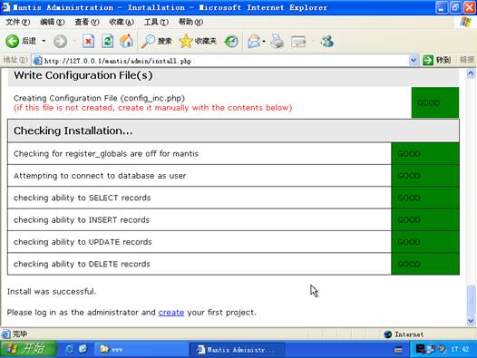Open the 收藏(A) menu

(122, 22)
